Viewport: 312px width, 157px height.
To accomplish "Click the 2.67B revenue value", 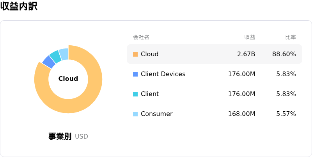I will point(246,54).
